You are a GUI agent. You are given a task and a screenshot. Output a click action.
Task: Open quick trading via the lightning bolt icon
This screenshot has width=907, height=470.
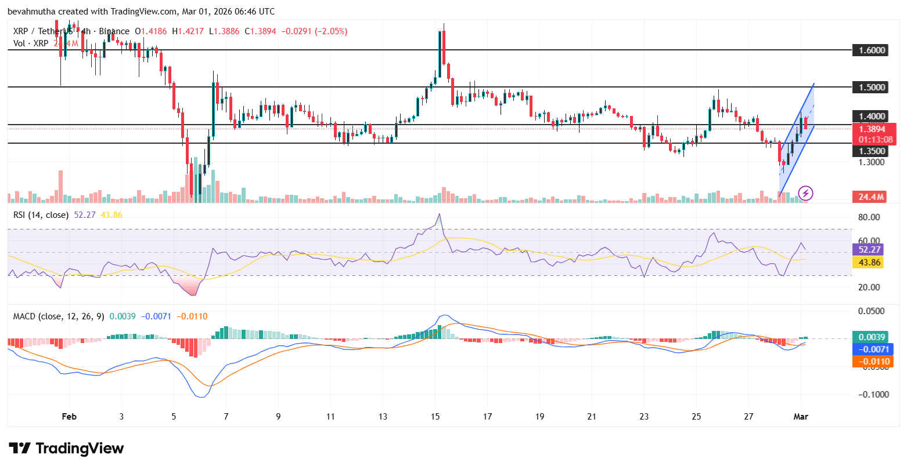806,194
